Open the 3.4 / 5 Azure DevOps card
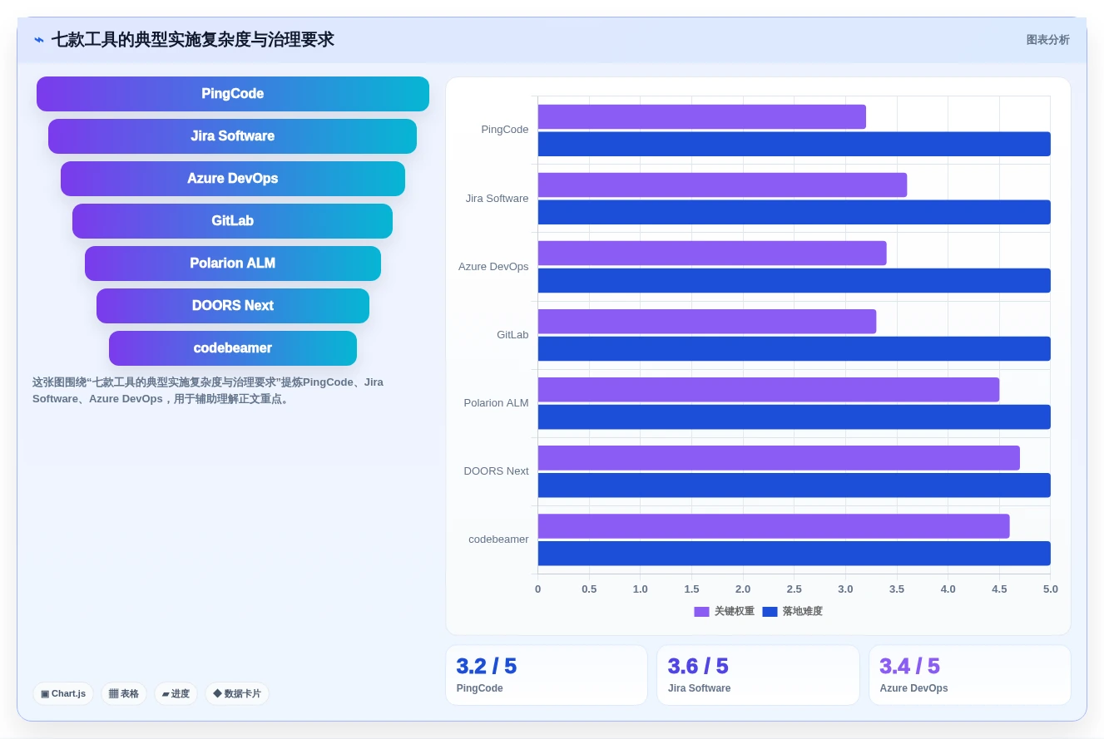 pyautogui.click(x=970, y=675)
